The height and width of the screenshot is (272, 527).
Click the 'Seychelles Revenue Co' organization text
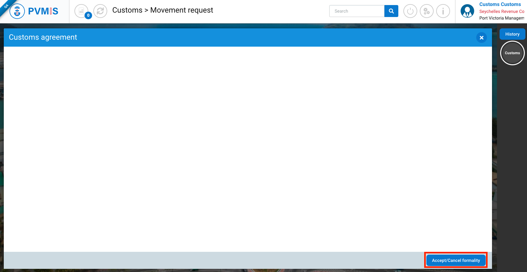click(x=501, y=11)
